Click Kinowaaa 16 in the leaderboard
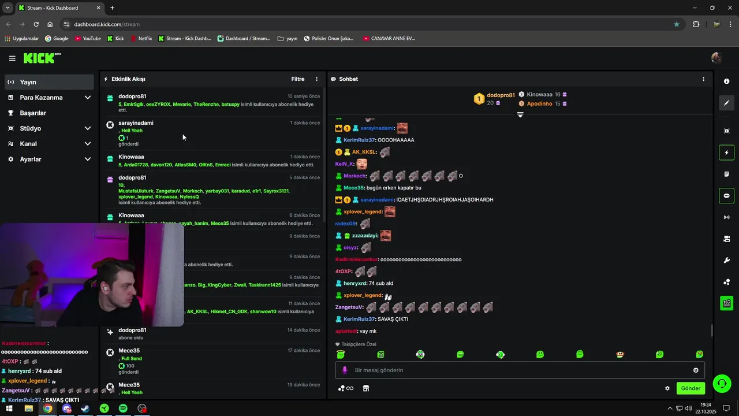The image size is (739, 416). pyautogui.click(x=543, y=95)
